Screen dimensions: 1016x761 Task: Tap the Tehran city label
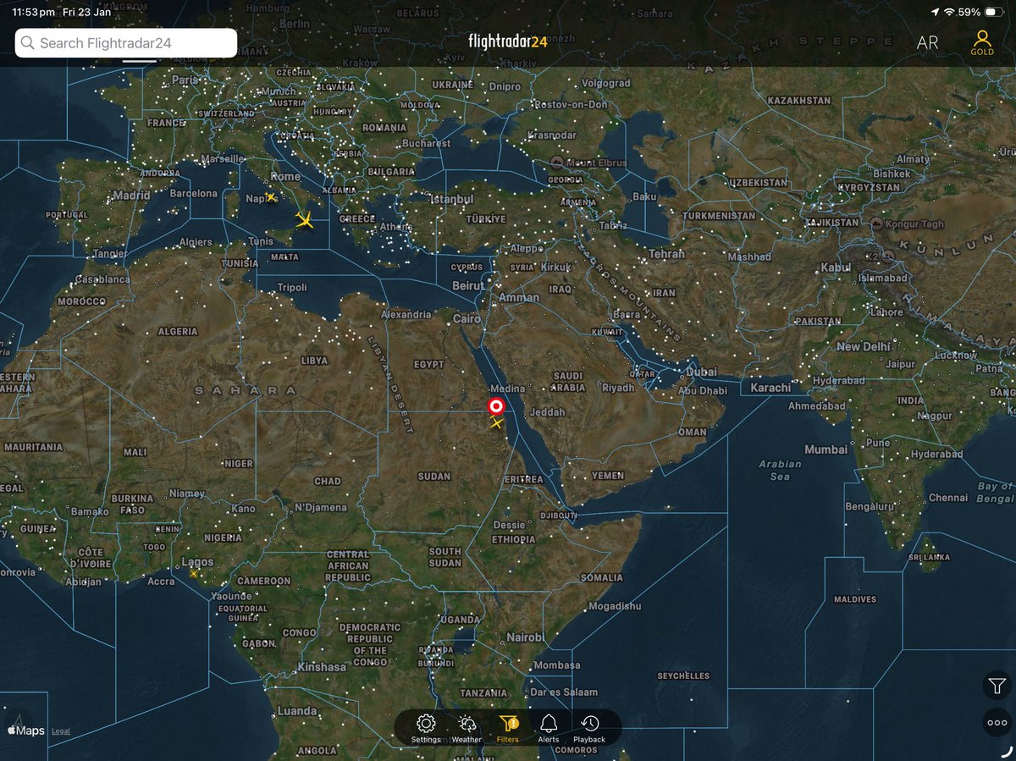(x=666, y=254)
